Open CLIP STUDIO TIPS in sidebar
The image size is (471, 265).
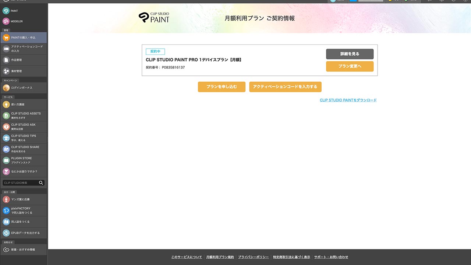pyautogui.click(x=24, y=138)
